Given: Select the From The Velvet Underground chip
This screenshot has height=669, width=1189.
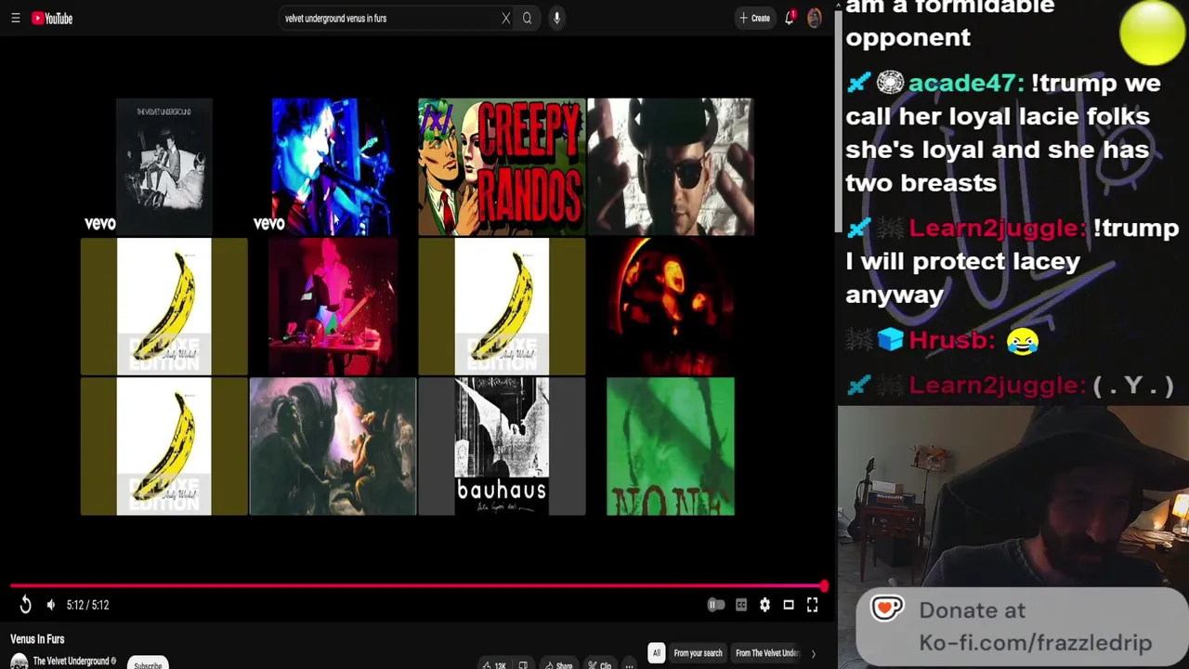Looking at the screenshot, I should tap(767, 653).
